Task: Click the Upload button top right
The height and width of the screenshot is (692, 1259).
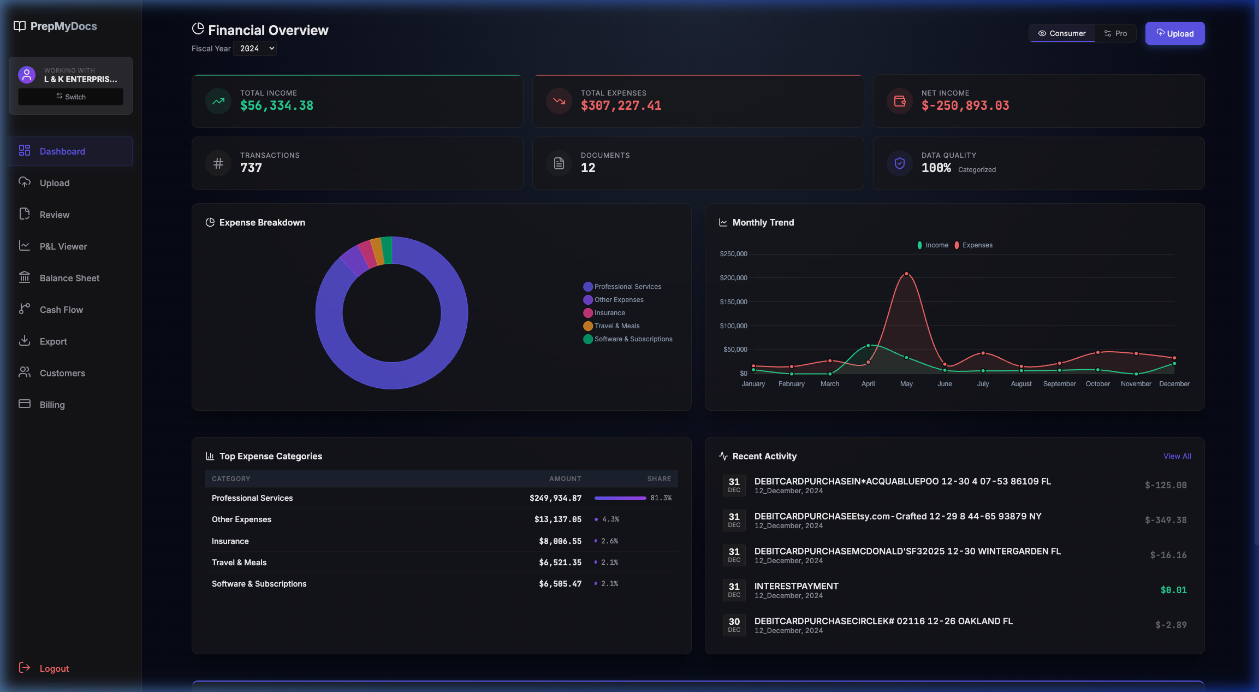Action: 1175,33
